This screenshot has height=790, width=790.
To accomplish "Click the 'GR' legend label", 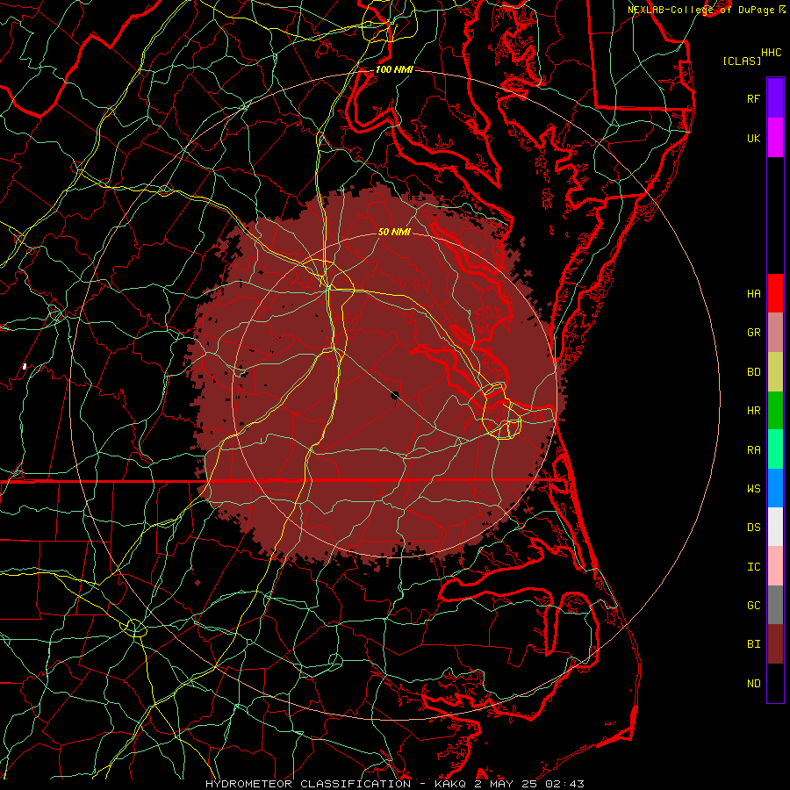I will 753,333.
